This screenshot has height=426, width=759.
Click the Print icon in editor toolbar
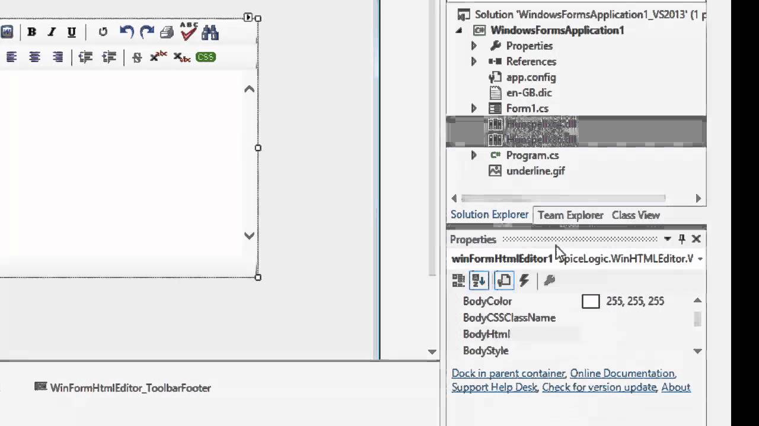[x=167, y=32]
